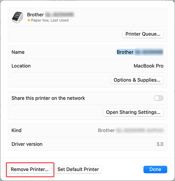Open the Printer Queue window
Image resolution: width=175 pixels, height=181 pixels.
pyautogui.click(x=143, y=34)
